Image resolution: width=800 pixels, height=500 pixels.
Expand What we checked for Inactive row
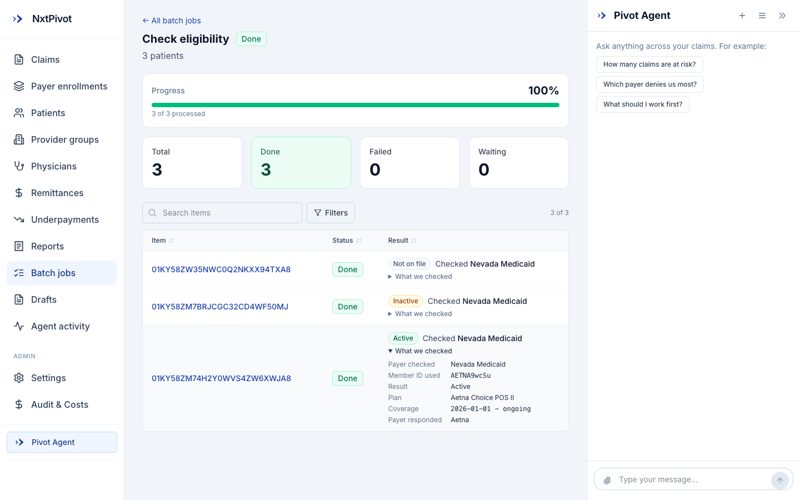point(420,314)
